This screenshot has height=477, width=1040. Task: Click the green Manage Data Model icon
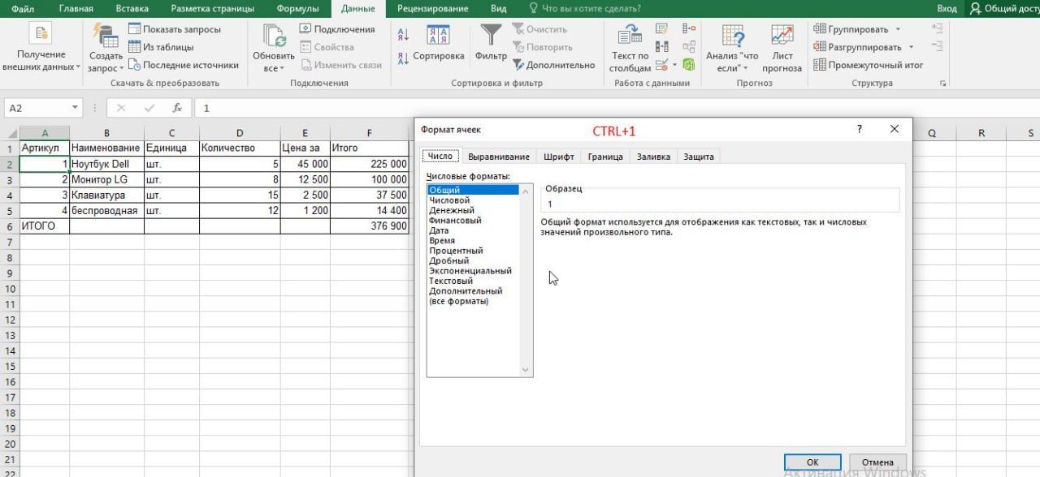tap(689, 65)
